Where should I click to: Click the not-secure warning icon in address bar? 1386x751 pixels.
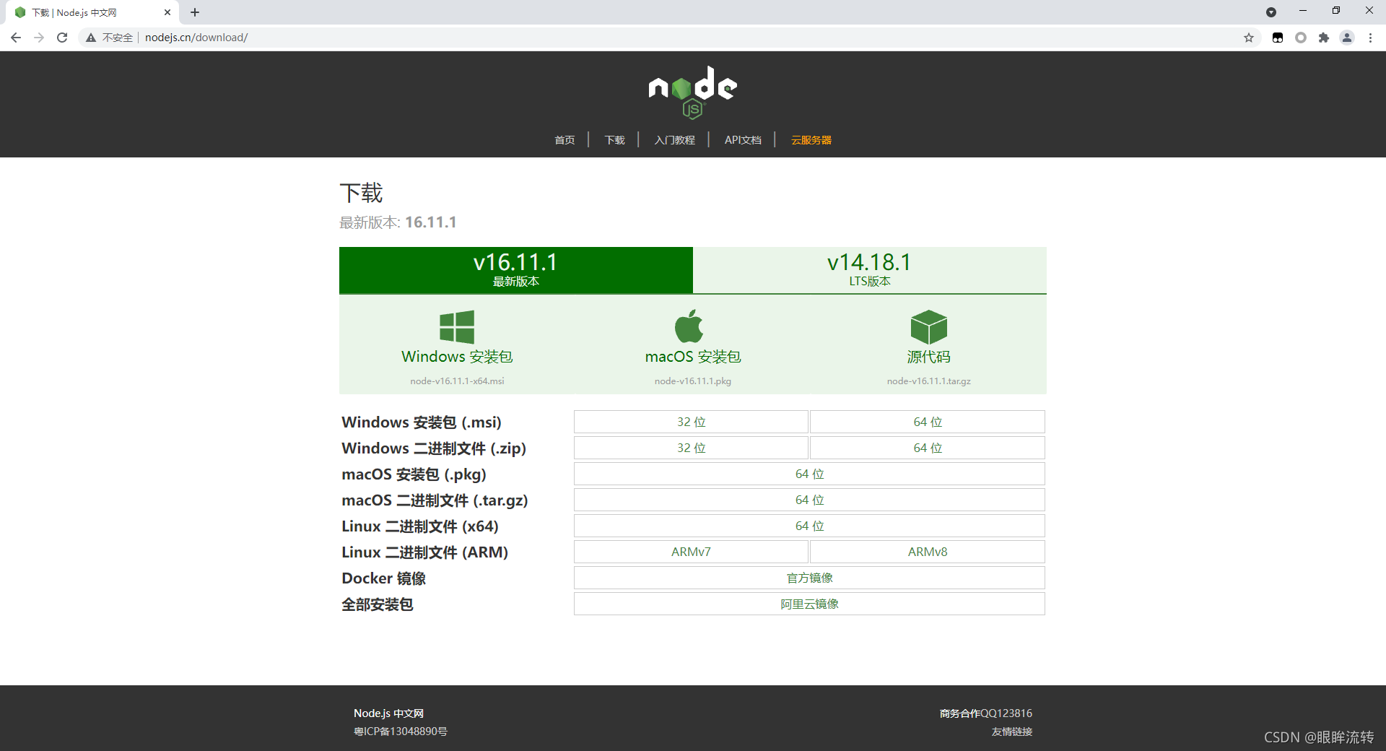pos(91,38)
